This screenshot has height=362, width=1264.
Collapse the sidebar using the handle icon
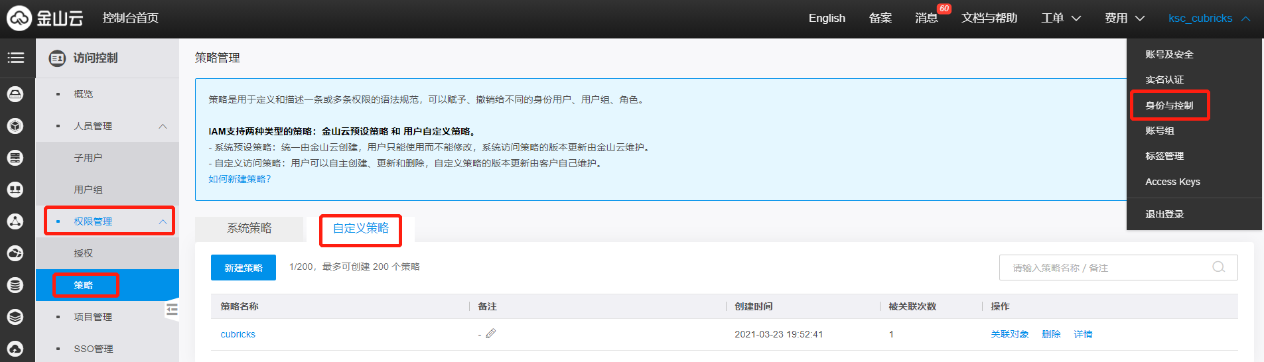tap(173, 309)
